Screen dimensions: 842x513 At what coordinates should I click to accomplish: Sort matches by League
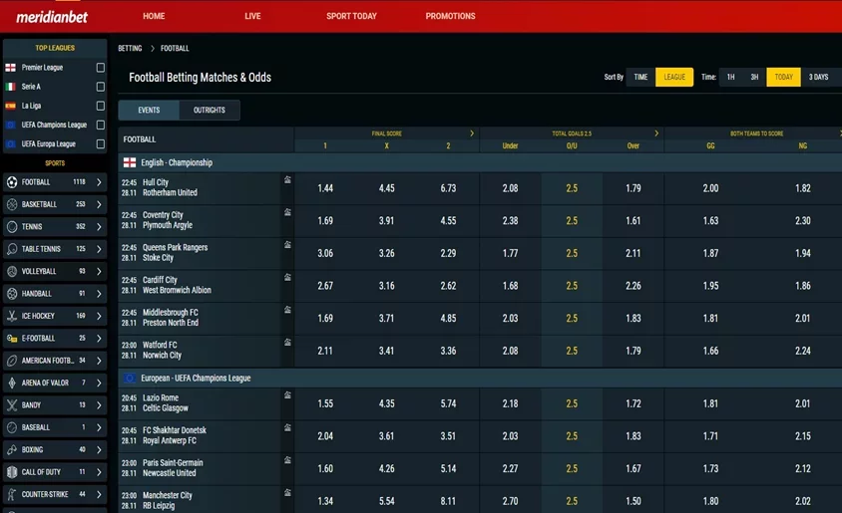[x=674, y=77]
